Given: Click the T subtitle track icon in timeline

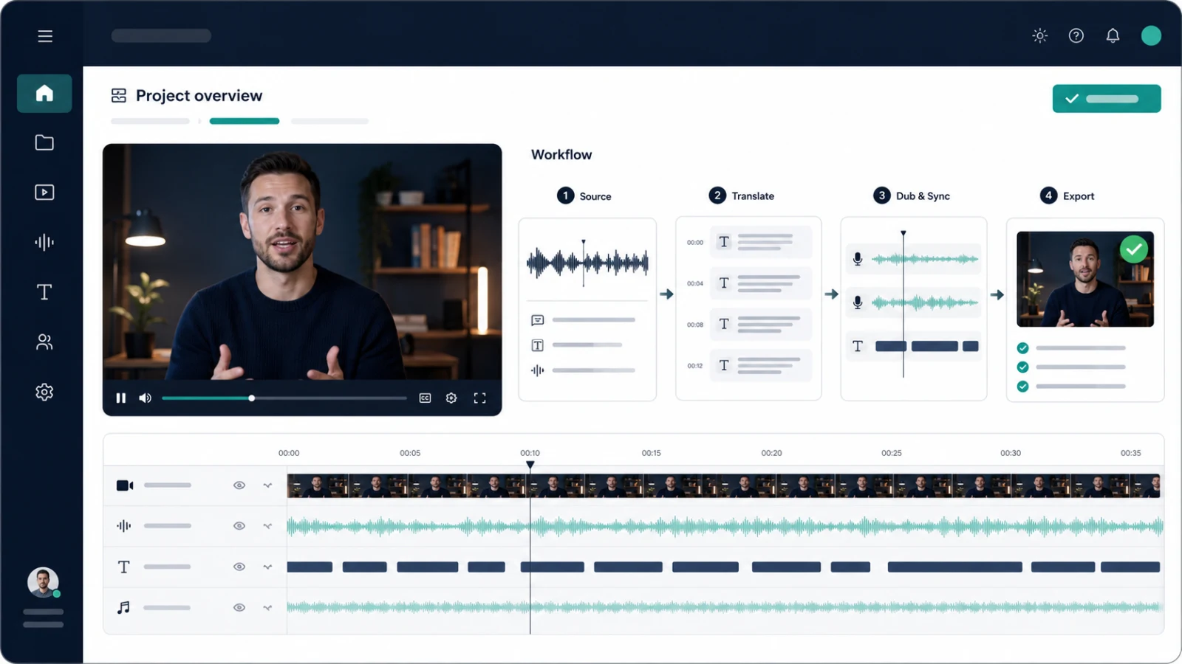Looking at the screenshot, I should pyautogui.click(x=124, y=567).
